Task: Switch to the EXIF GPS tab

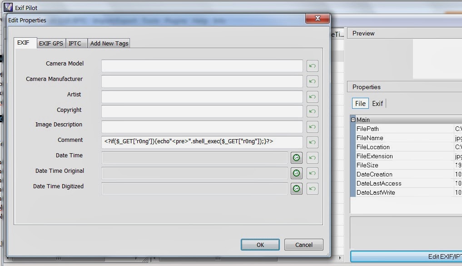Action: click(x=51, y=43)
